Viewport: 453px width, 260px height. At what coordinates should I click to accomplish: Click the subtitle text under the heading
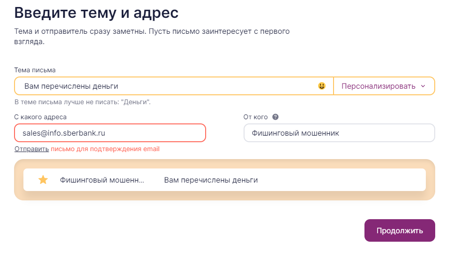pyautogui.click(x=152, y=36)
